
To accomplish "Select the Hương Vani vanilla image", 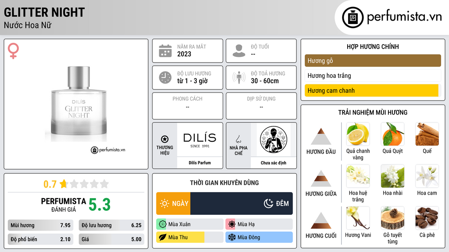I will pos(358,218).
